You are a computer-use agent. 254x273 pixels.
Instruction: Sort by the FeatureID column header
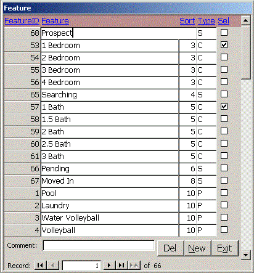point(22,21)
